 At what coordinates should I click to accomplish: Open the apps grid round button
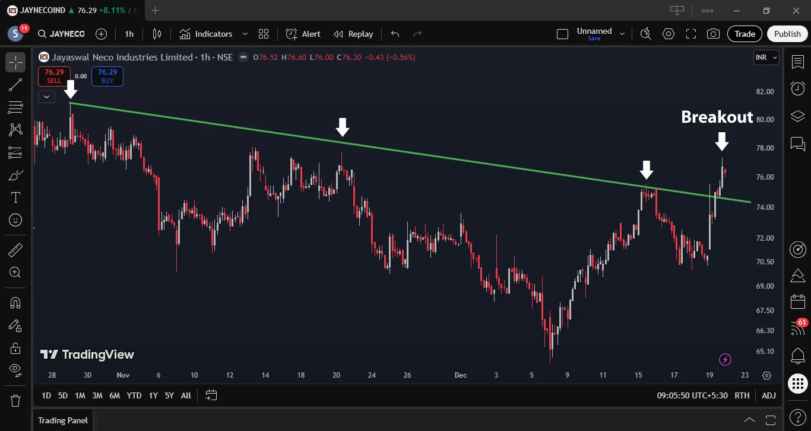point(797,384)
